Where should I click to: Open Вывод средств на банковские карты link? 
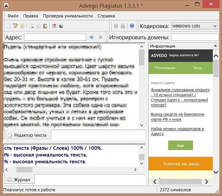(x=178, y=117)
